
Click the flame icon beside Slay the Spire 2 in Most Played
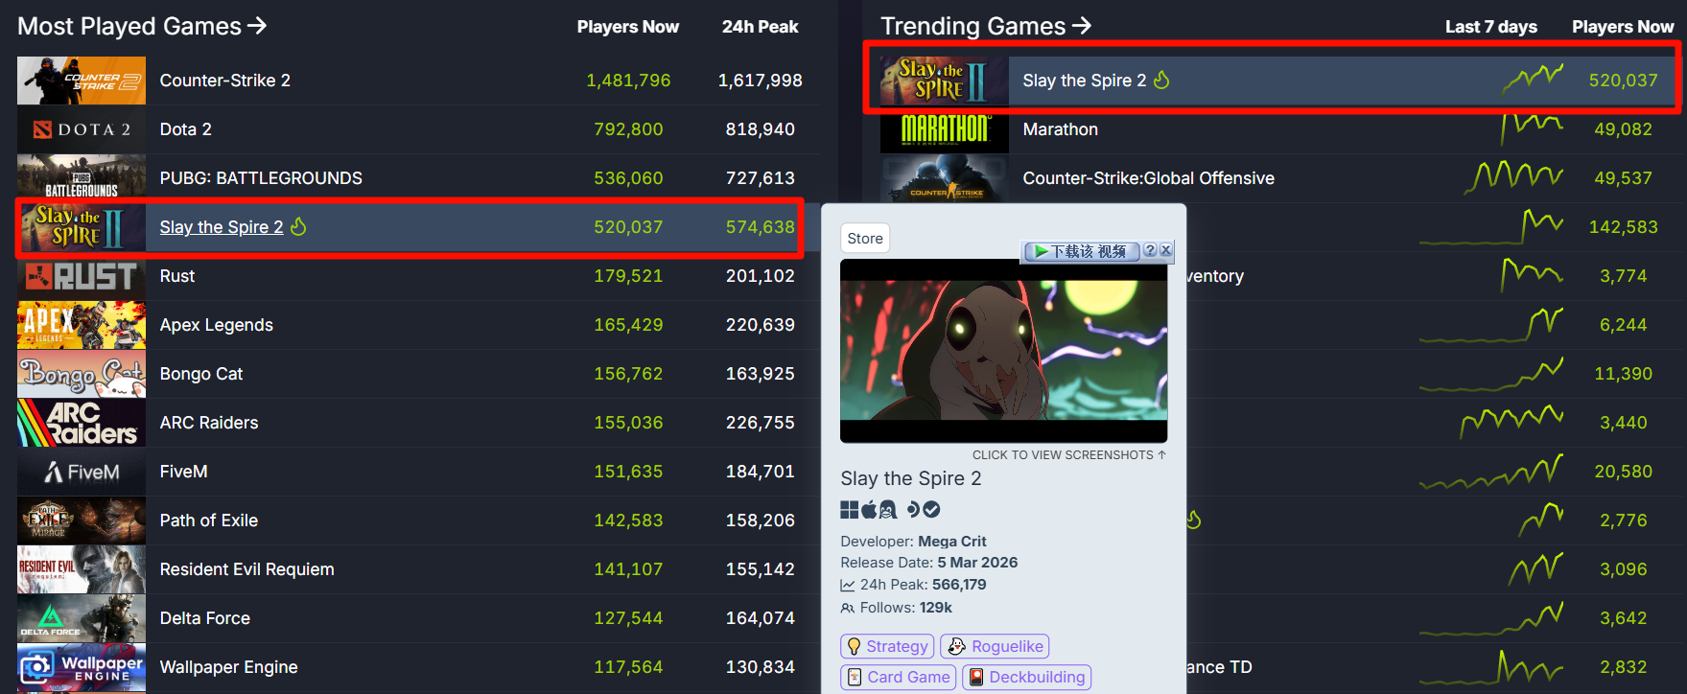[298, 226]
